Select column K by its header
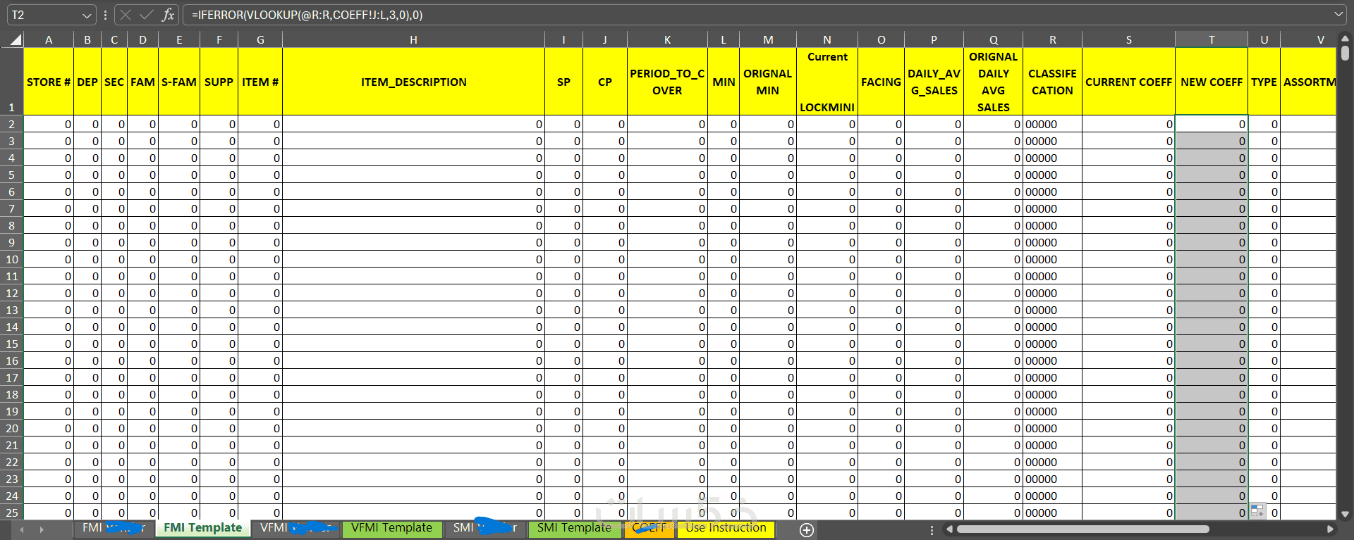 pyautogui.click(x=667, y=40)
